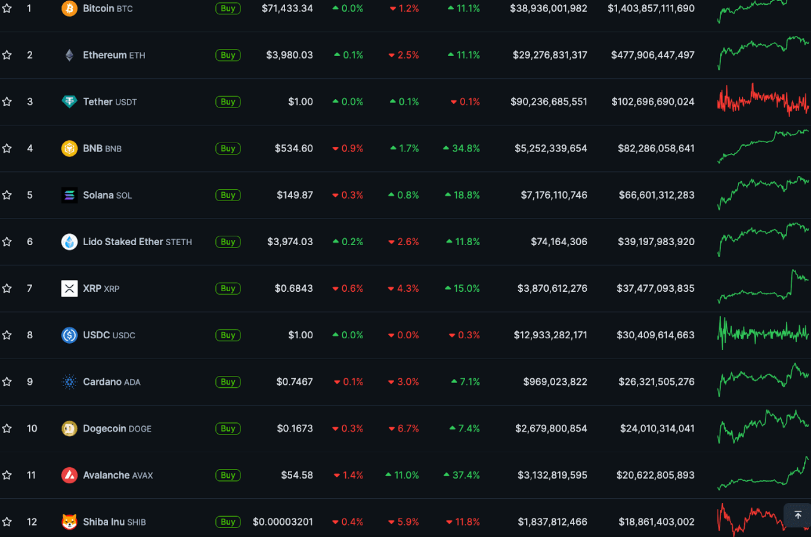811x537 pixels.
Task: Open Tether's red 7-day sparkline chart
Action: [763, 100]
